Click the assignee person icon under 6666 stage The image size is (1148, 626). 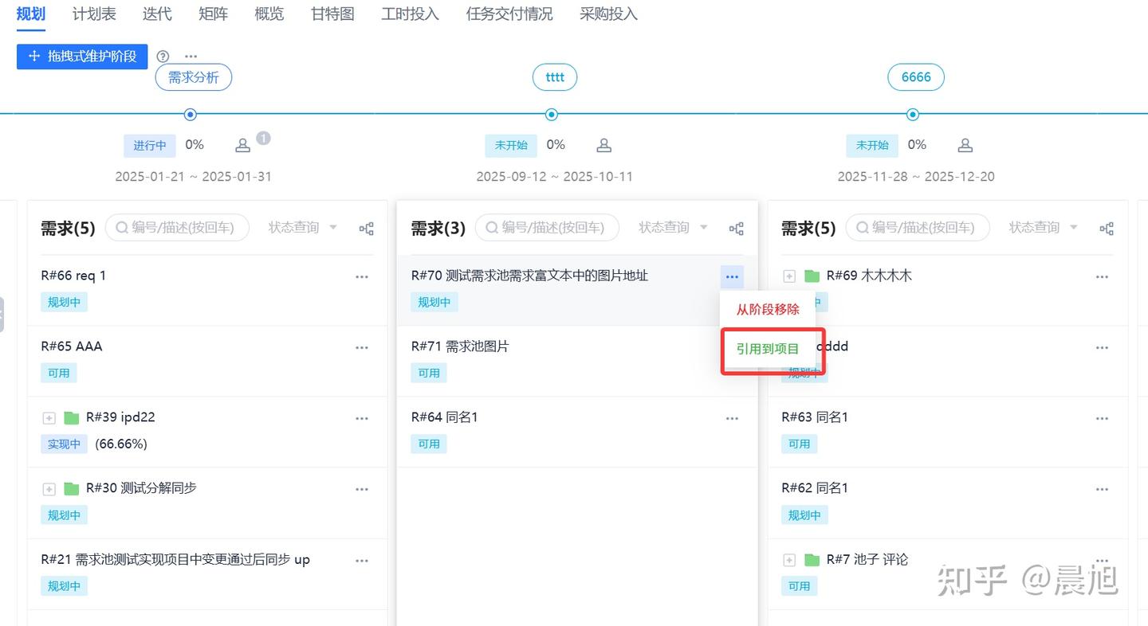pyautogui.click(x=965, y=146)
